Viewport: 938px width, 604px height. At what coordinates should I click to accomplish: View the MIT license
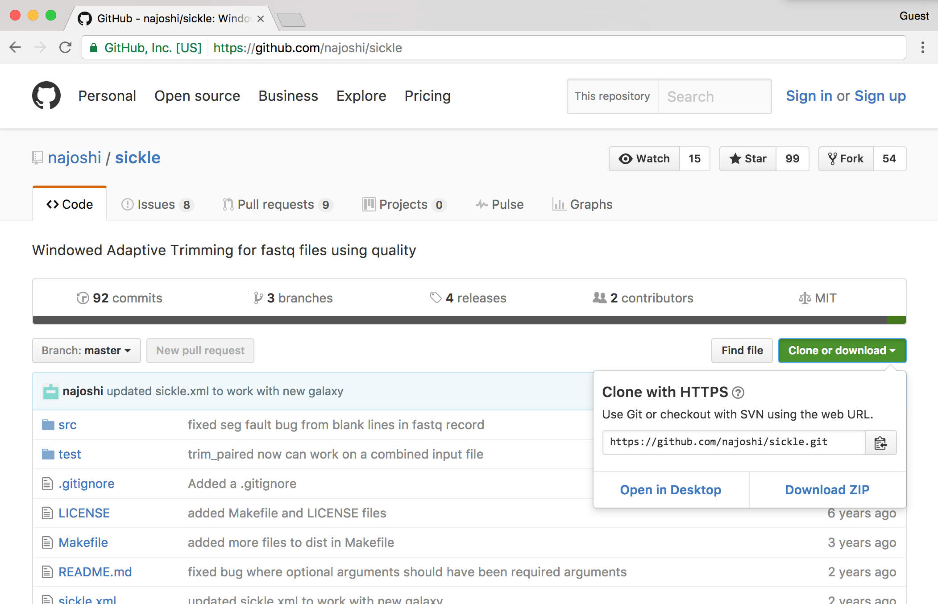click(818, 298)
